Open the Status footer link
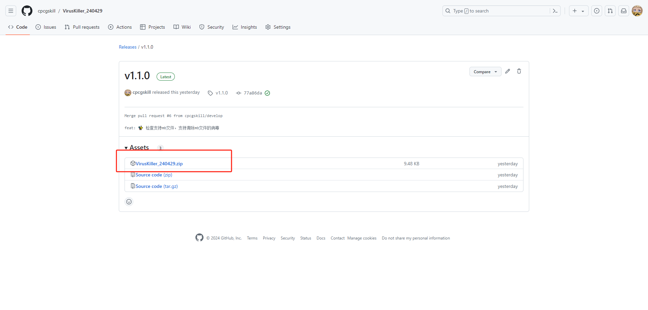This screenshot has height=310, width=648. tap(306, 238)
